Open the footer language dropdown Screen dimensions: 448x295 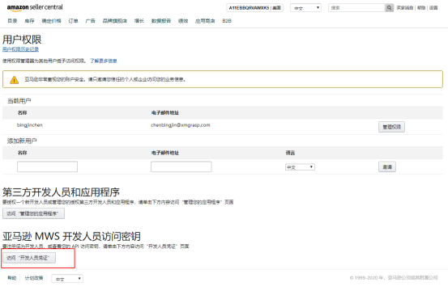67,279
